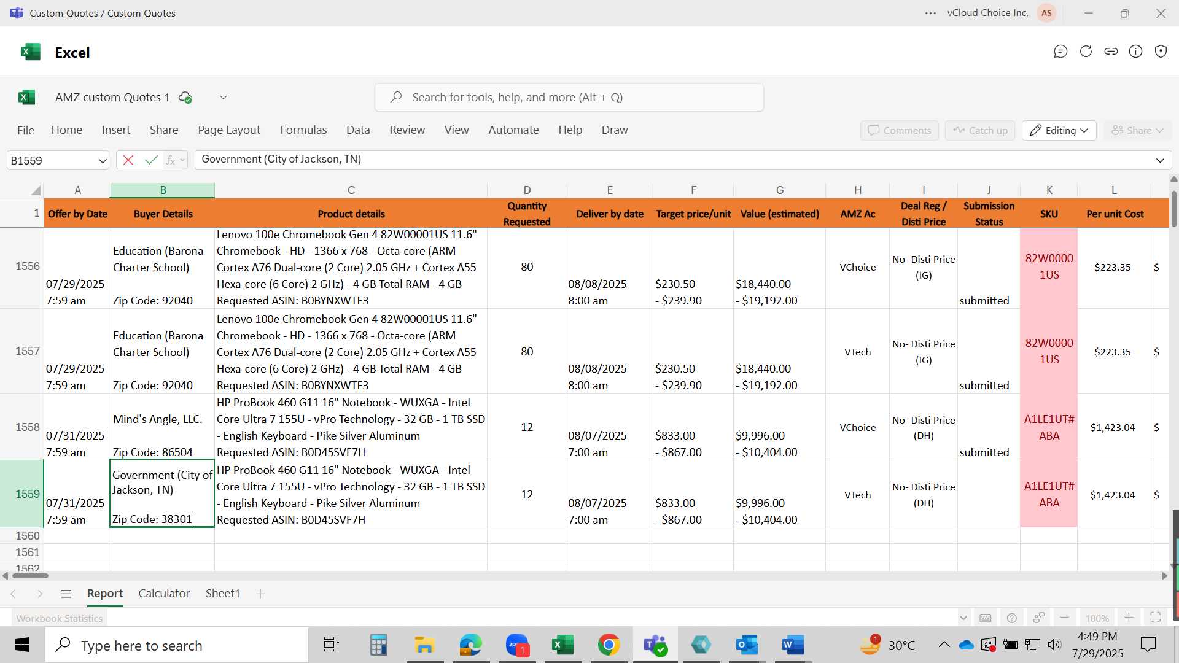
Task: Click the reload tab icon
Action: (1086, 52)
